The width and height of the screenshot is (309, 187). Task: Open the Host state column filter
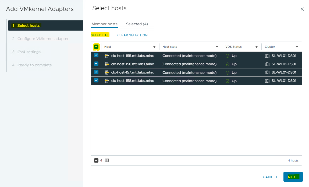pyautogui.click(x=217, y=47)
